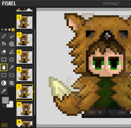Select the Dithering checkerboard tool
The width and height of the screenshot is (131, 128).
[12, 83]
